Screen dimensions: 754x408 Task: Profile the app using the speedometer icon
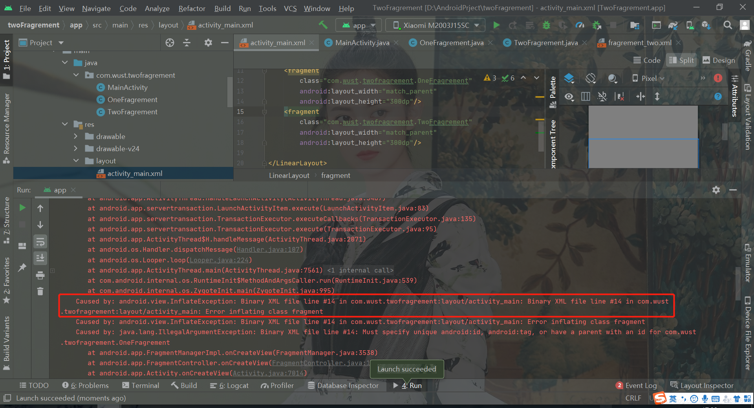(580, 25)
